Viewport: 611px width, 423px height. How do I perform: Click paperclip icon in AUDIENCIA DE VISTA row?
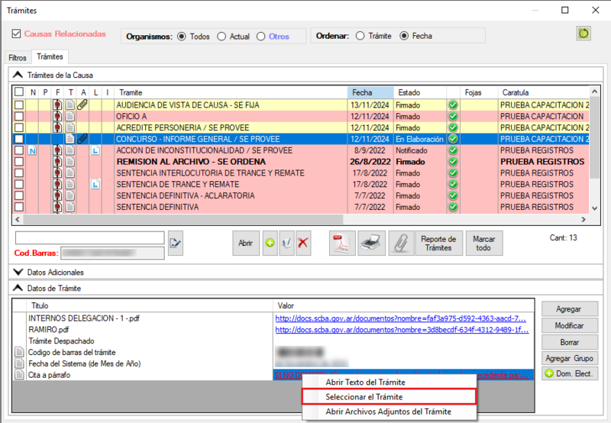[82, 105]
